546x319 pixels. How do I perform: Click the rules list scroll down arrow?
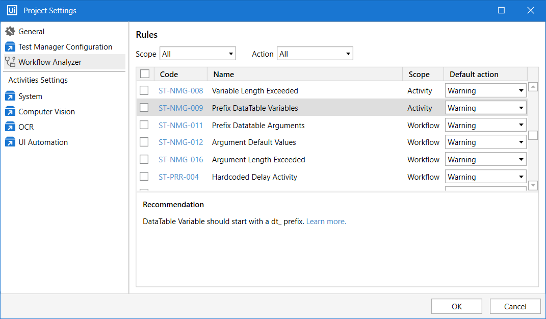tap(533, 185)
